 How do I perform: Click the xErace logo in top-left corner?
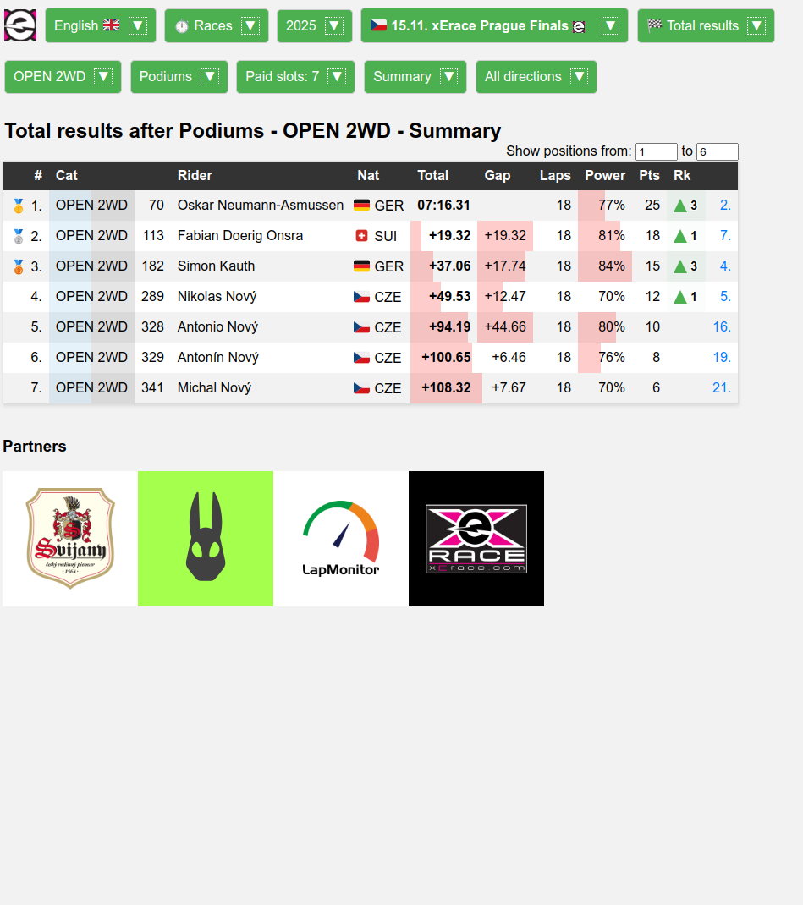(x=20, y=25)
